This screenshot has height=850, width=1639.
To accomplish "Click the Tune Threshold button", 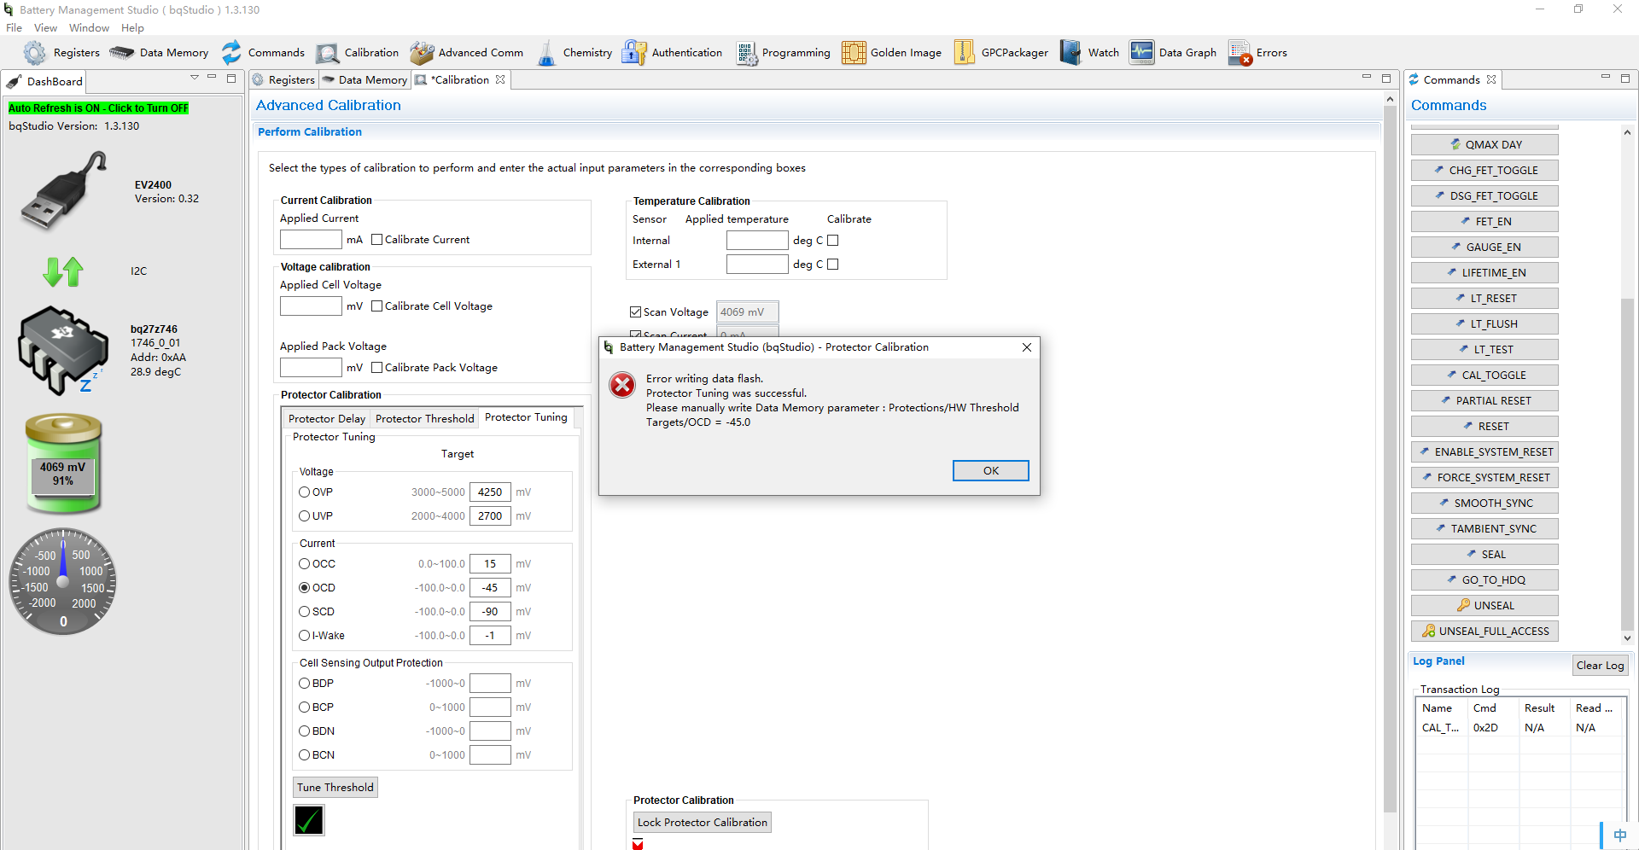I will 335,787.
